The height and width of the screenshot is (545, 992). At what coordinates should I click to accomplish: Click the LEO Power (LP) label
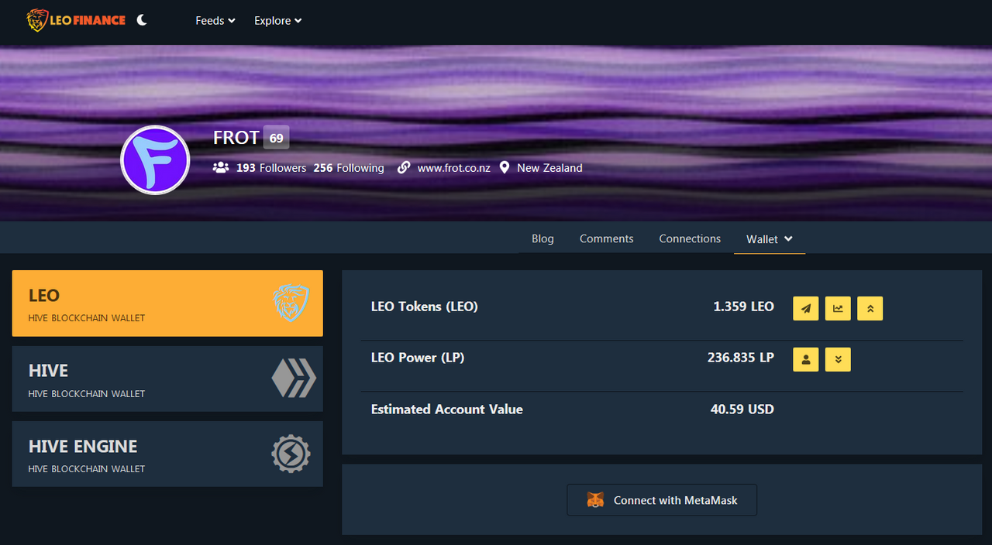(x=418, y=358)
